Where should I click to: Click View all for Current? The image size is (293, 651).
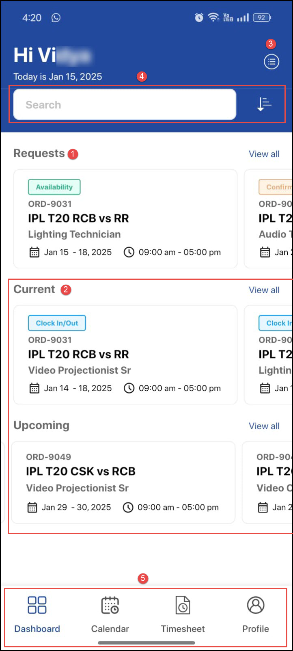264,290
